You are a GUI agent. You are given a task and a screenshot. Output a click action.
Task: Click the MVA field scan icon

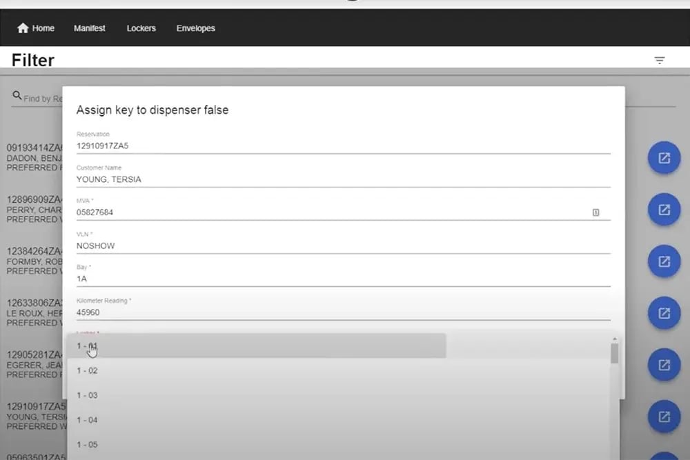595,212
